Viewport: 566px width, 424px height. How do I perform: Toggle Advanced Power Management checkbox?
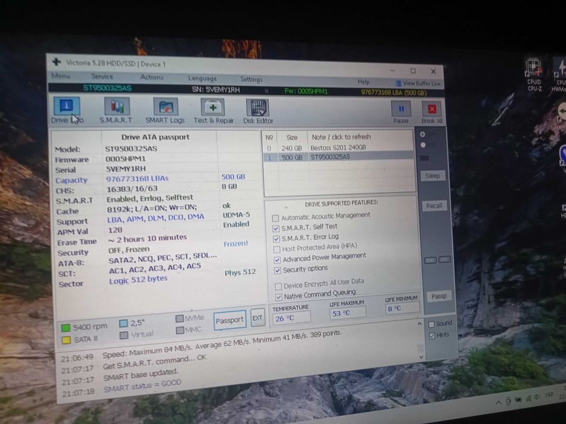click(x=277, y=260)
